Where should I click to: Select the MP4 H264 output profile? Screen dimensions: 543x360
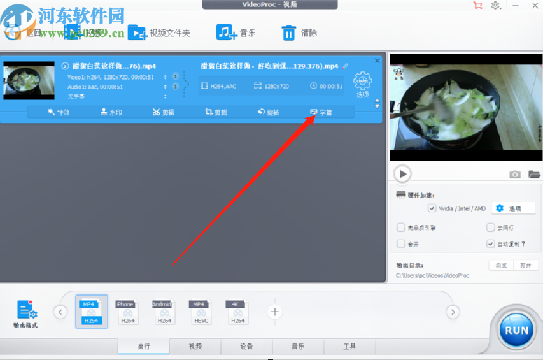92,312
